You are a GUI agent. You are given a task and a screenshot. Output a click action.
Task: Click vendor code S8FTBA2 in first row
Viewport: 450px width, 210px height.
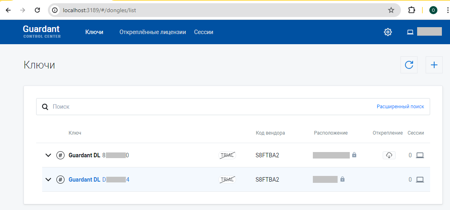267,155
